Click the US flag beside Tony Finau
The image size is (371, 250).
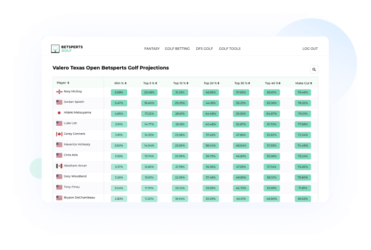coord(59,187)
